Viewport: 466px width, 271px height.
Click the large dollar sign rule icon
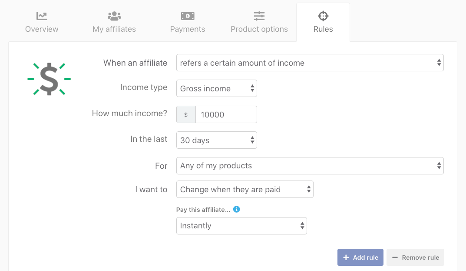click(49, 79)
